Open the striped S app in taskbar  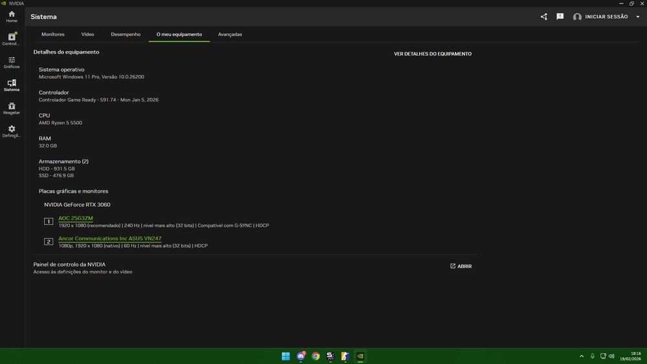click(x=331, y=356)
